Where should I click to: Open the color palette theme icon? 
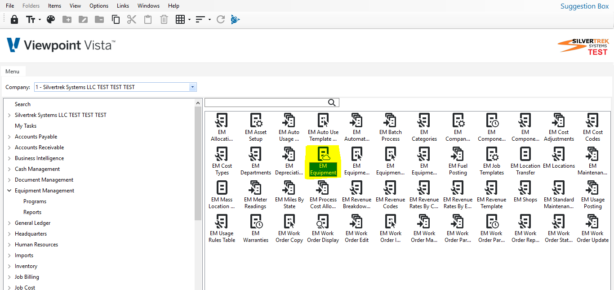[51, 19]
